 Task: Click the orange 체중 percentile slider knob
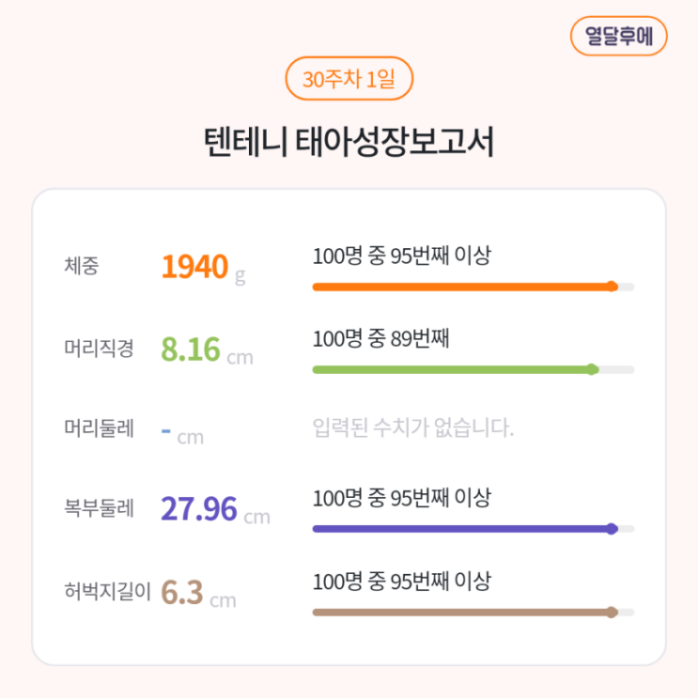(x=613, y=287)
